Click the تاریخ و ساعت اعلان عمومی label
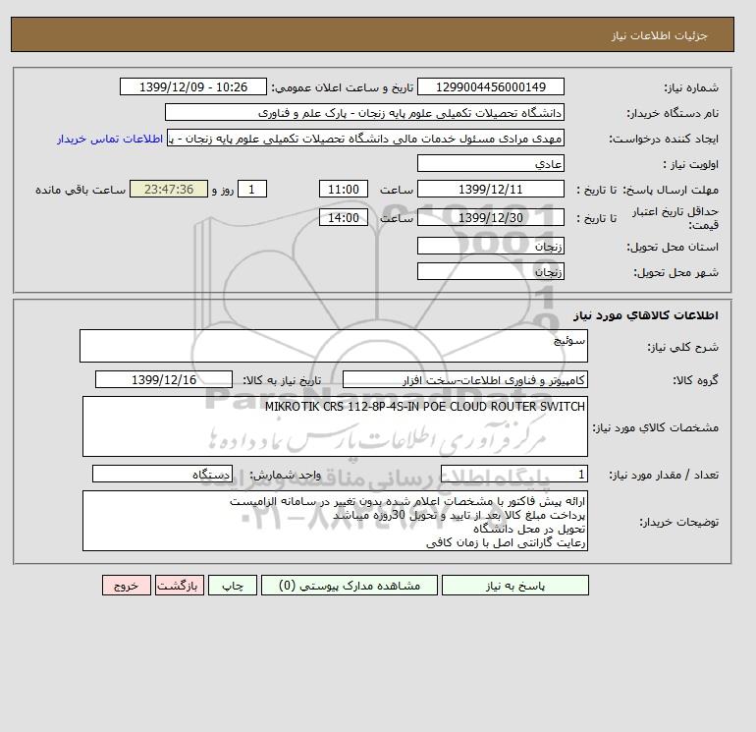This screenshot has width=756, height=732. pyautogui.click(x=343, y=87)
